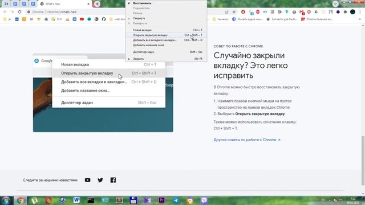This screenshot has width=365, height=205.
Task: Open Adobe Premiere Pro in the taskbar
Action: point(161,200)
